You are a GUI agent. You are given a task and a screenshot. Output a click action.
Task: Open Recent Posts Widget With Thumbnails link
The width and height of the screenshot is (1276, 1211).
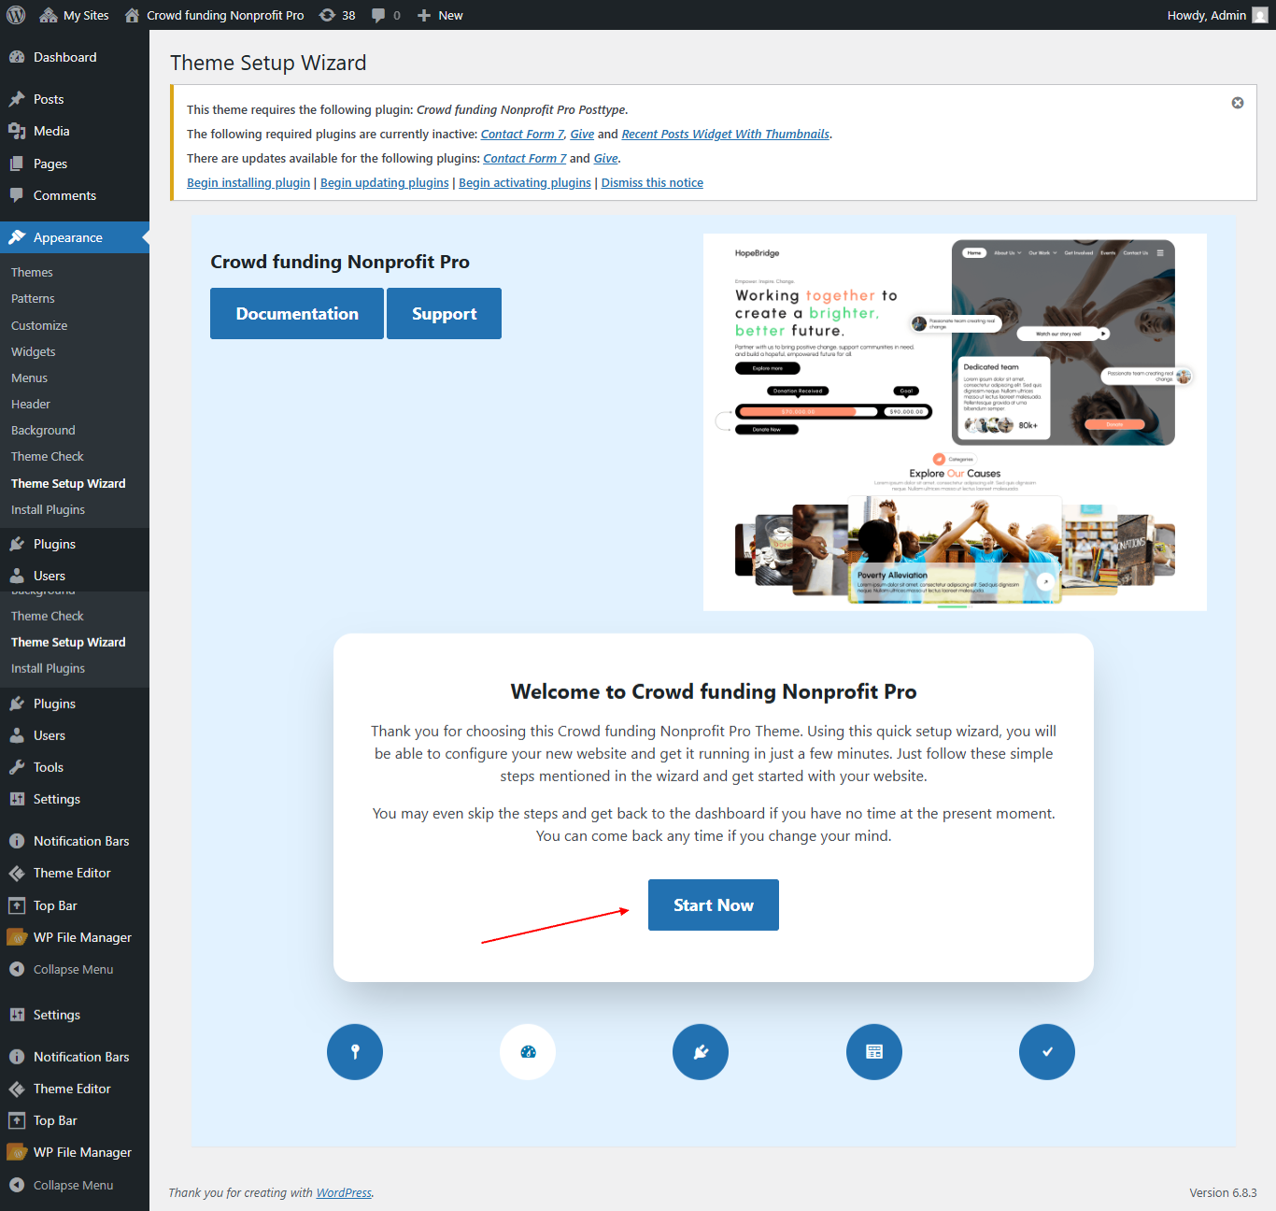(725, 135)
